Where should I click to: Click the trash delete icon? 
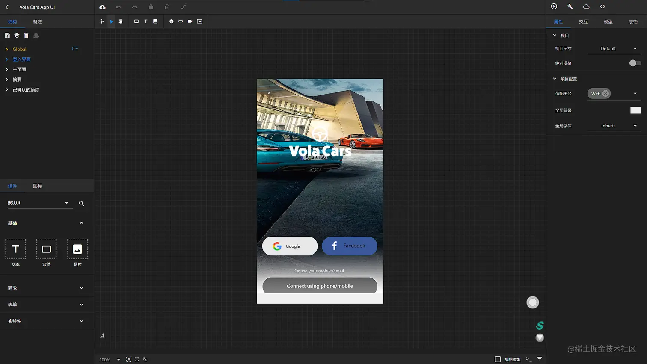point(26,36)
